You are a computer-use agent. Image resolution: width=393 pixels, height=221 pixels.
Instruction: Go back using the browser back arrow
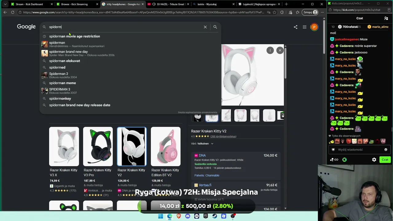tap(5, 12)
